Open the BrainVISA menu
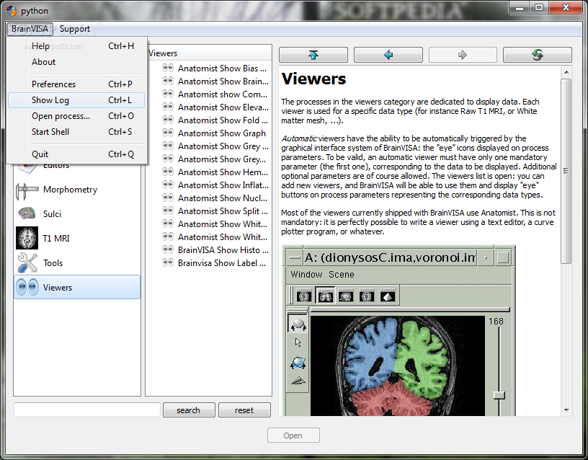The height and width of the screenshot is (460, 588). coord(30,29)
